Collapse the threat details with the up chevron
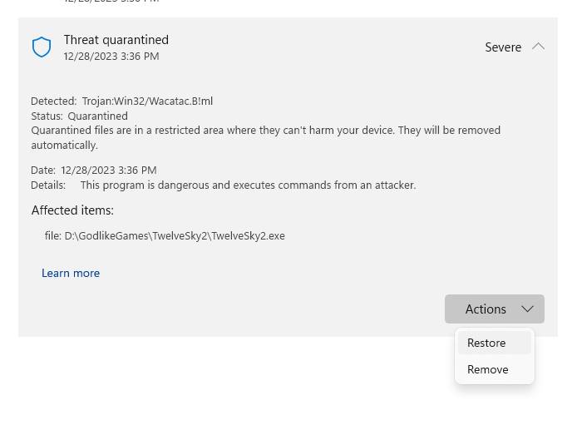Screen dimensions: 582x425 click(x=538, y=47)
